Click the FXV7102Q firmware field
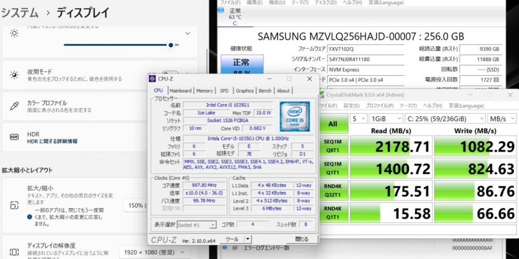 tap(365, 49)
